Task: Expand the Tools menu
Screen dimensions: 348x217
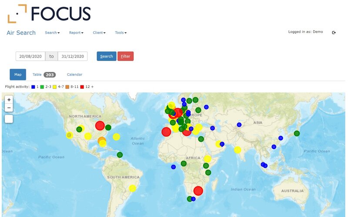Action: point(120,33)
